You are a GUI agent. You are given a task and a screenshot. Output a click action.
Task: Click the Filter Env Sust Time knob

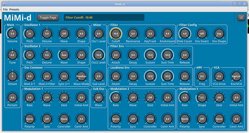pyautogui.click(x=167, y=55)
